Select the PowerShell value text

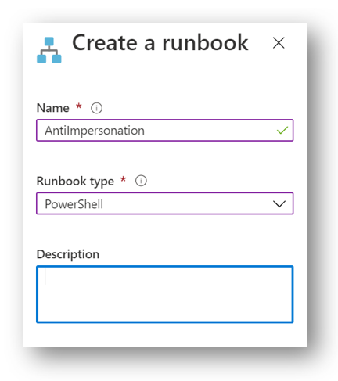coord(74,204)
